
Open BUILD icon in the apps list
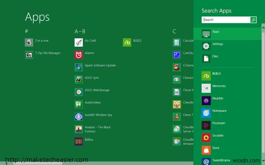127,42
